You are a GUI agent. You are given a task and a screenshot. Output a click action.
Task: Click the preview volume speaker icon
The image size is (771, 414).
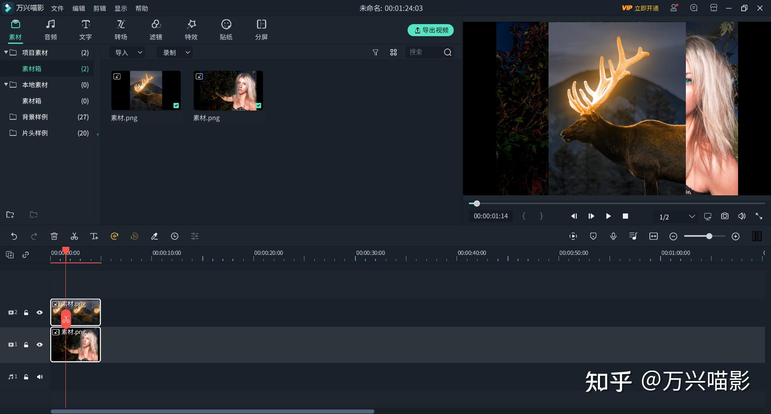click(742, 216)
